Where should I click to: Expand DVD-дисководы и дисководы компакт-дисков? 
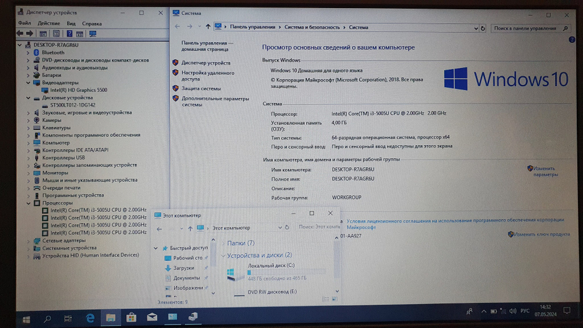28,60
